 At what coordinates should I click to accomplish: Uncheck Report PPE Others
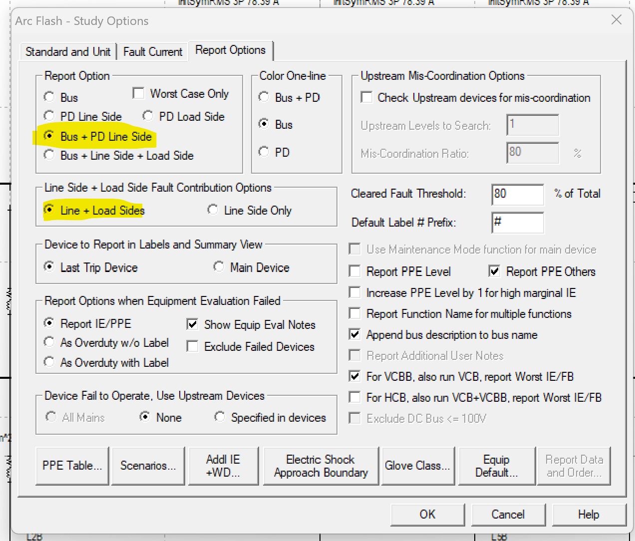click(x=494, y=271)
